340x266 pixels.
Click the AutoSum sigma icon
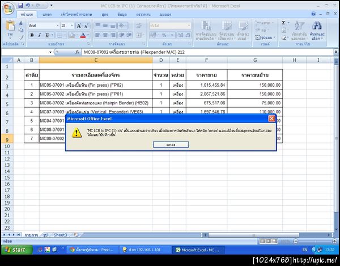coord(284,23)
